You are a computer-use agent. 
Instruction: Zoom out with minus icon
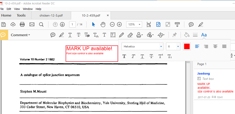pyautogui.click(x=112, y=24)
